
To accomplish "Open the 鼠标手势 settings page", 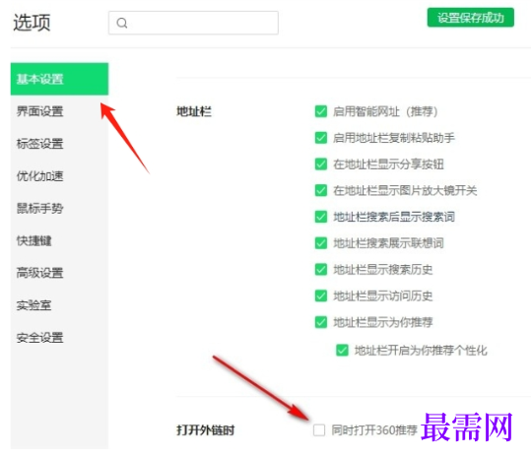I will tap(40, 208).
